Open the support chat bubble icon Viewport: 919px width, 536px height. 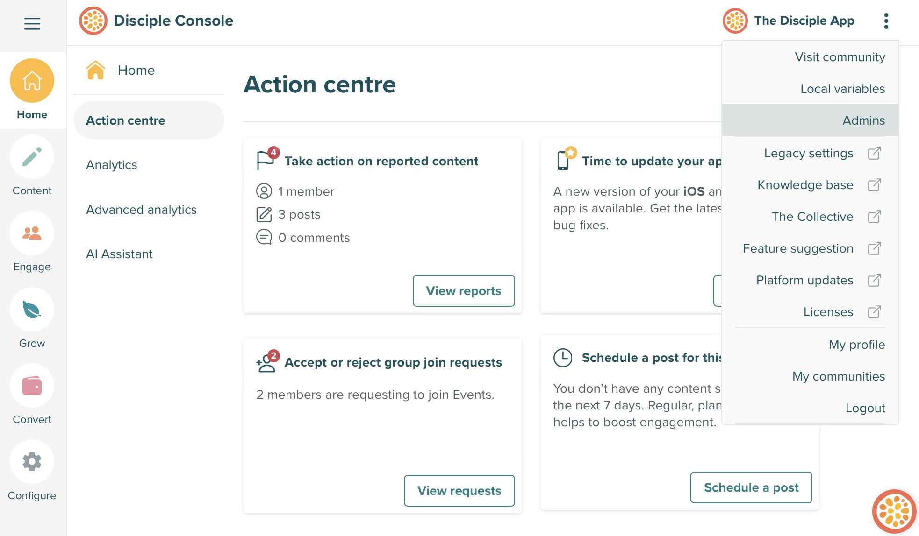[893, 511]
